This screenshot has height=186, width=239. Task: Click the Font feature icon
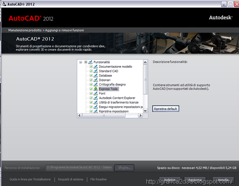point(96,93)
